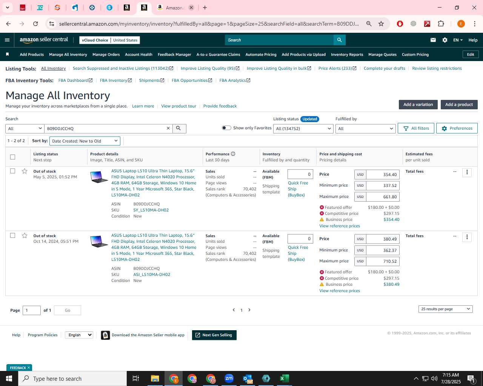Click Quick Free Ship (BuyBox) link first row
Image resolution: width=483 pixels, height=386 pixels.
(x=298, y=189)
